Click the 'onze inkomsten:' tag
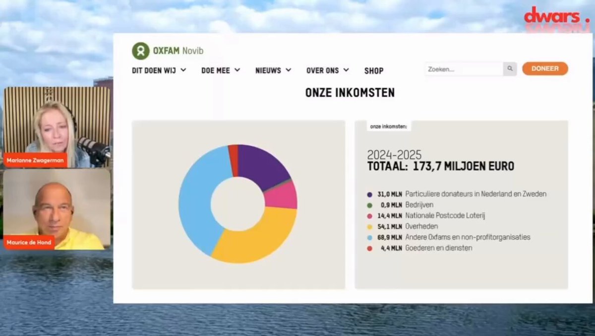Viewport: 595px width, 336px height. pos(389,127)
